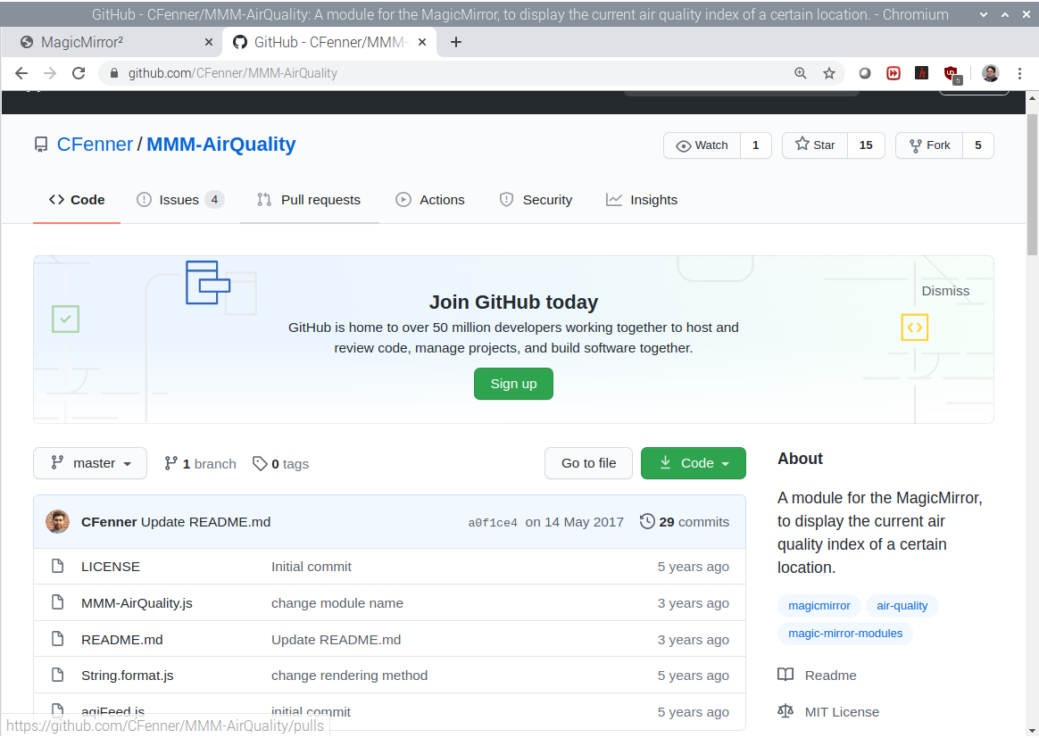
Task: Open the Chromium three-dot menu
Action: click(1019, 73)
